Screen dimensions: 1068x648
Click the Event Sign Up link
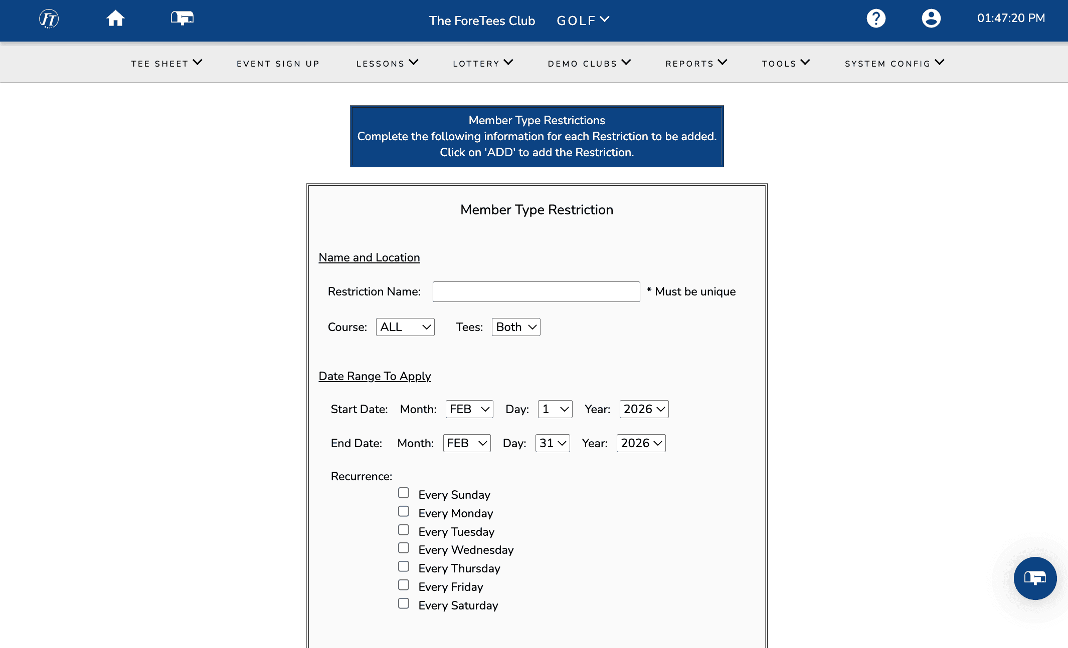pos(278,64)
